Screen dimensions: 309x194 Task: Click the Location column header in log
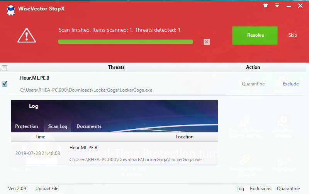click(x=185, y=137)
